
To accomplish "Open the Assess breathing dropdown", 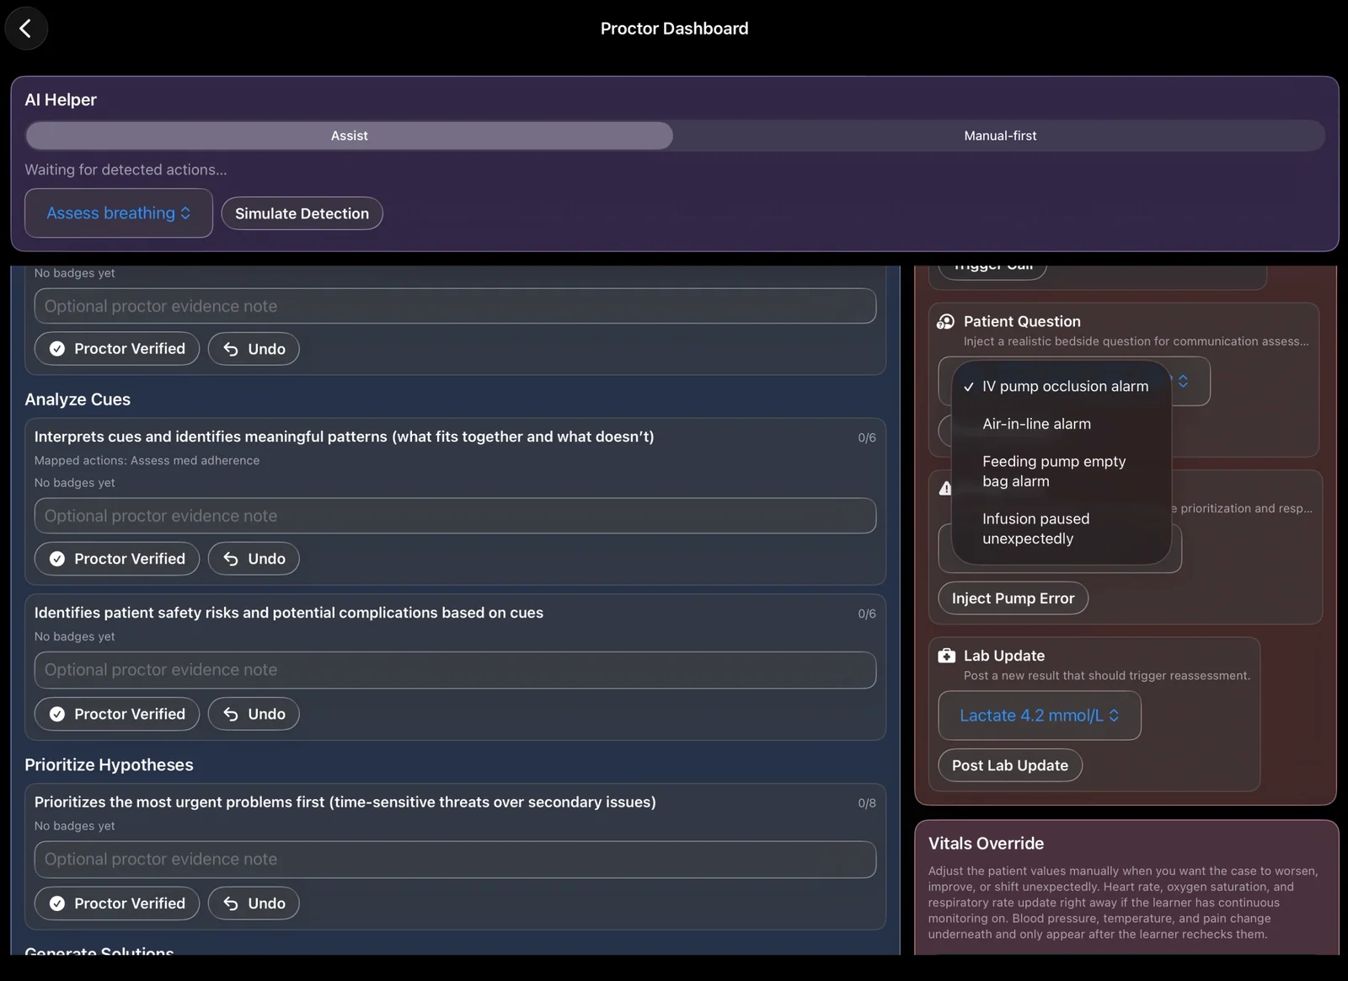I will (x=119, y=213).
